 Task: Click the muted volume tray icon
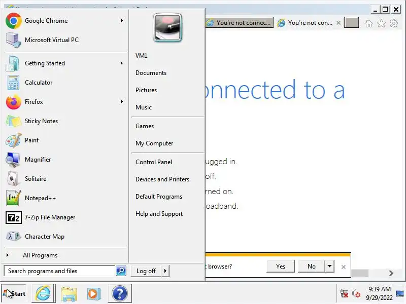click(356, 294)
